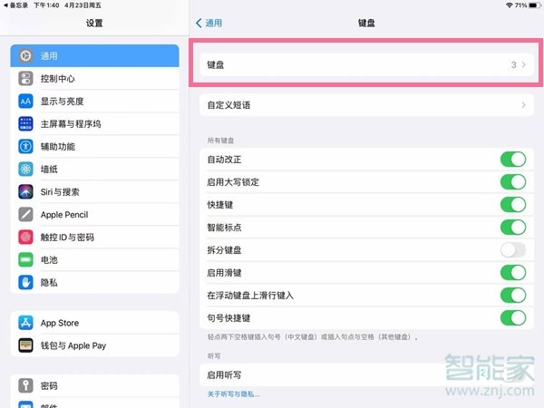Tap the App Store icon
544x408 pixels.
25,323
